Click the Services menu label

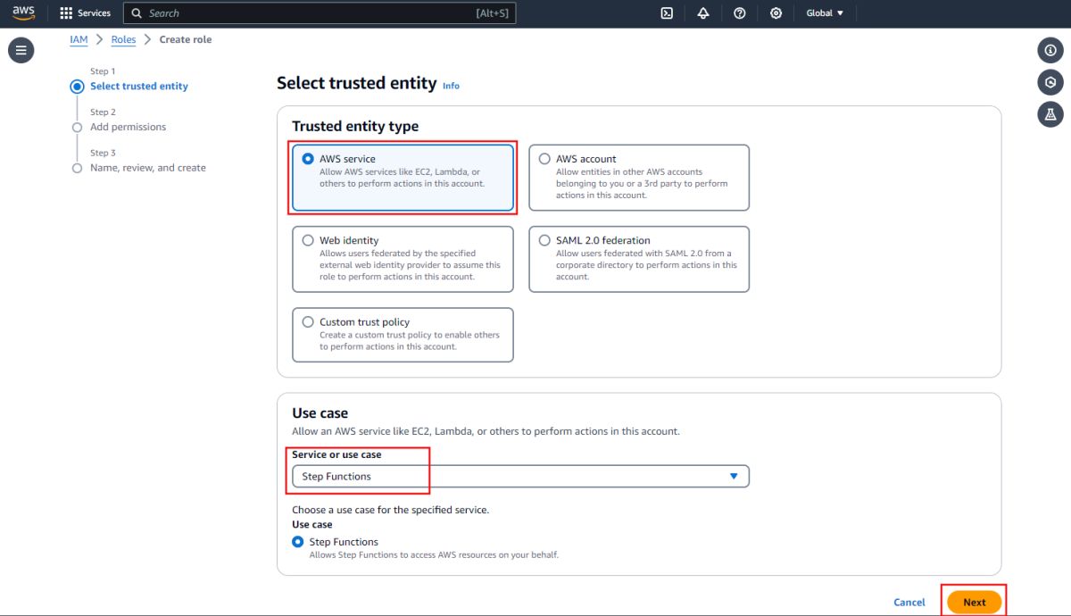94,13
